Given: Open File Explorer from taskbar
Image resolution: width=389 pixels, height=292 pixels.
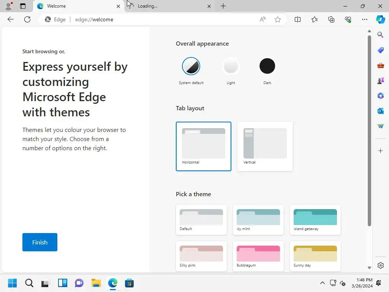Looking at the screenshot, I should point(96,283).
